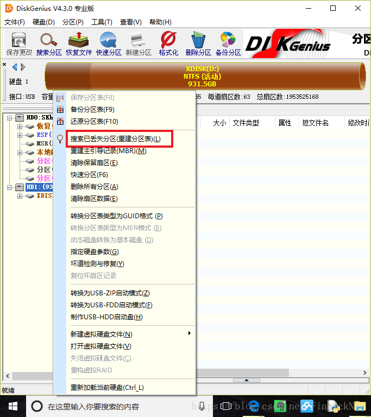Image resolution: width=371 pixels, height=417 pixels.
Task: Choose 坏道检测与修复(Y)
Action: pyautogui.click(x=97, y=264)
